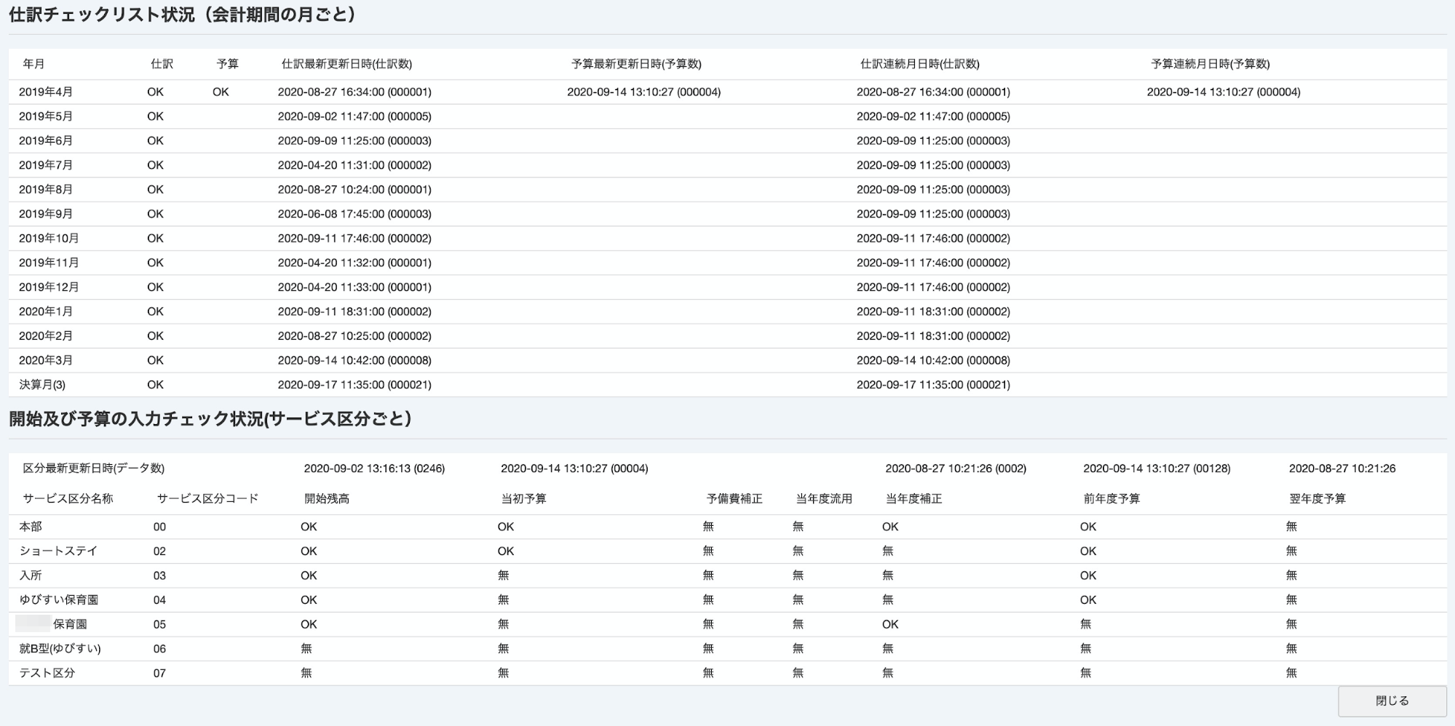Click the 仕訳最新更新日時(仕訳数) column header
1455x726 pixels.
click(x=346, y=64)
